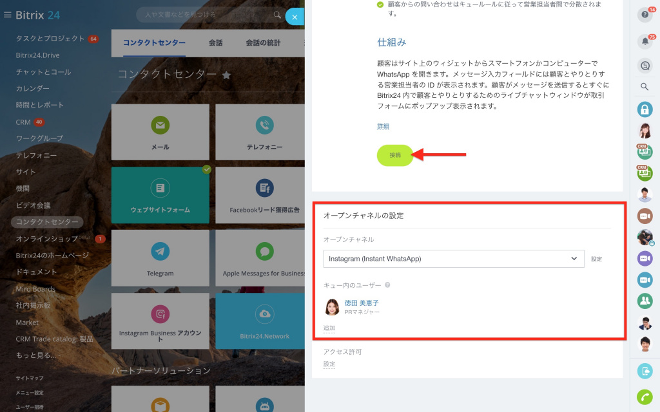
Task: Open メニュー設定 link in left sidebar
Action: 30,393
